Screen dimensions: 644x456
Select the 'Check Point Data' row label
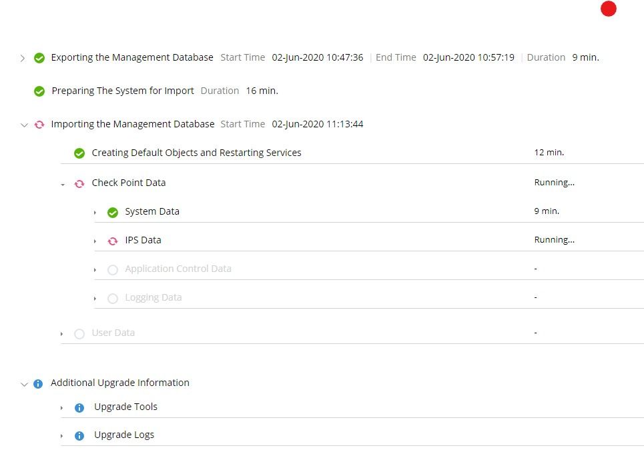point(129,183)
